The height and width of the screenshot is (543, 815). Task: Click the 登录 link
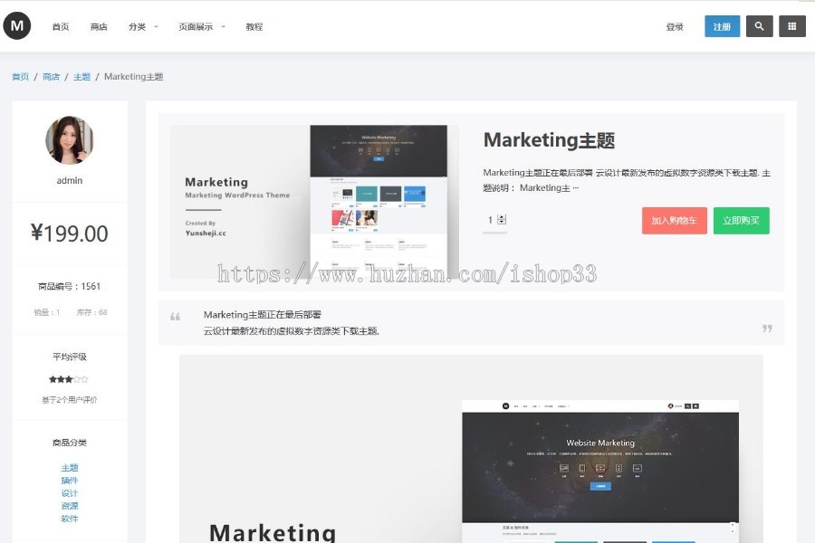pos(675,26)
